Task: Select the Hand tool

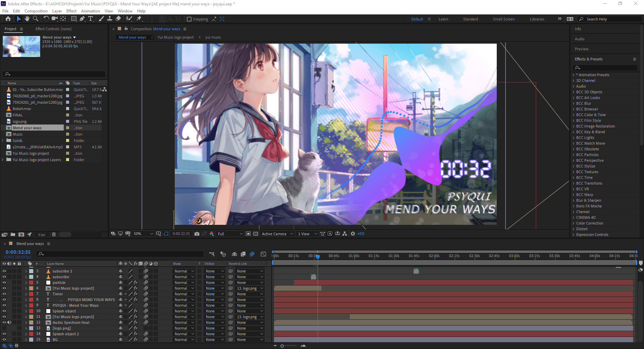Action: coord(27,19)
